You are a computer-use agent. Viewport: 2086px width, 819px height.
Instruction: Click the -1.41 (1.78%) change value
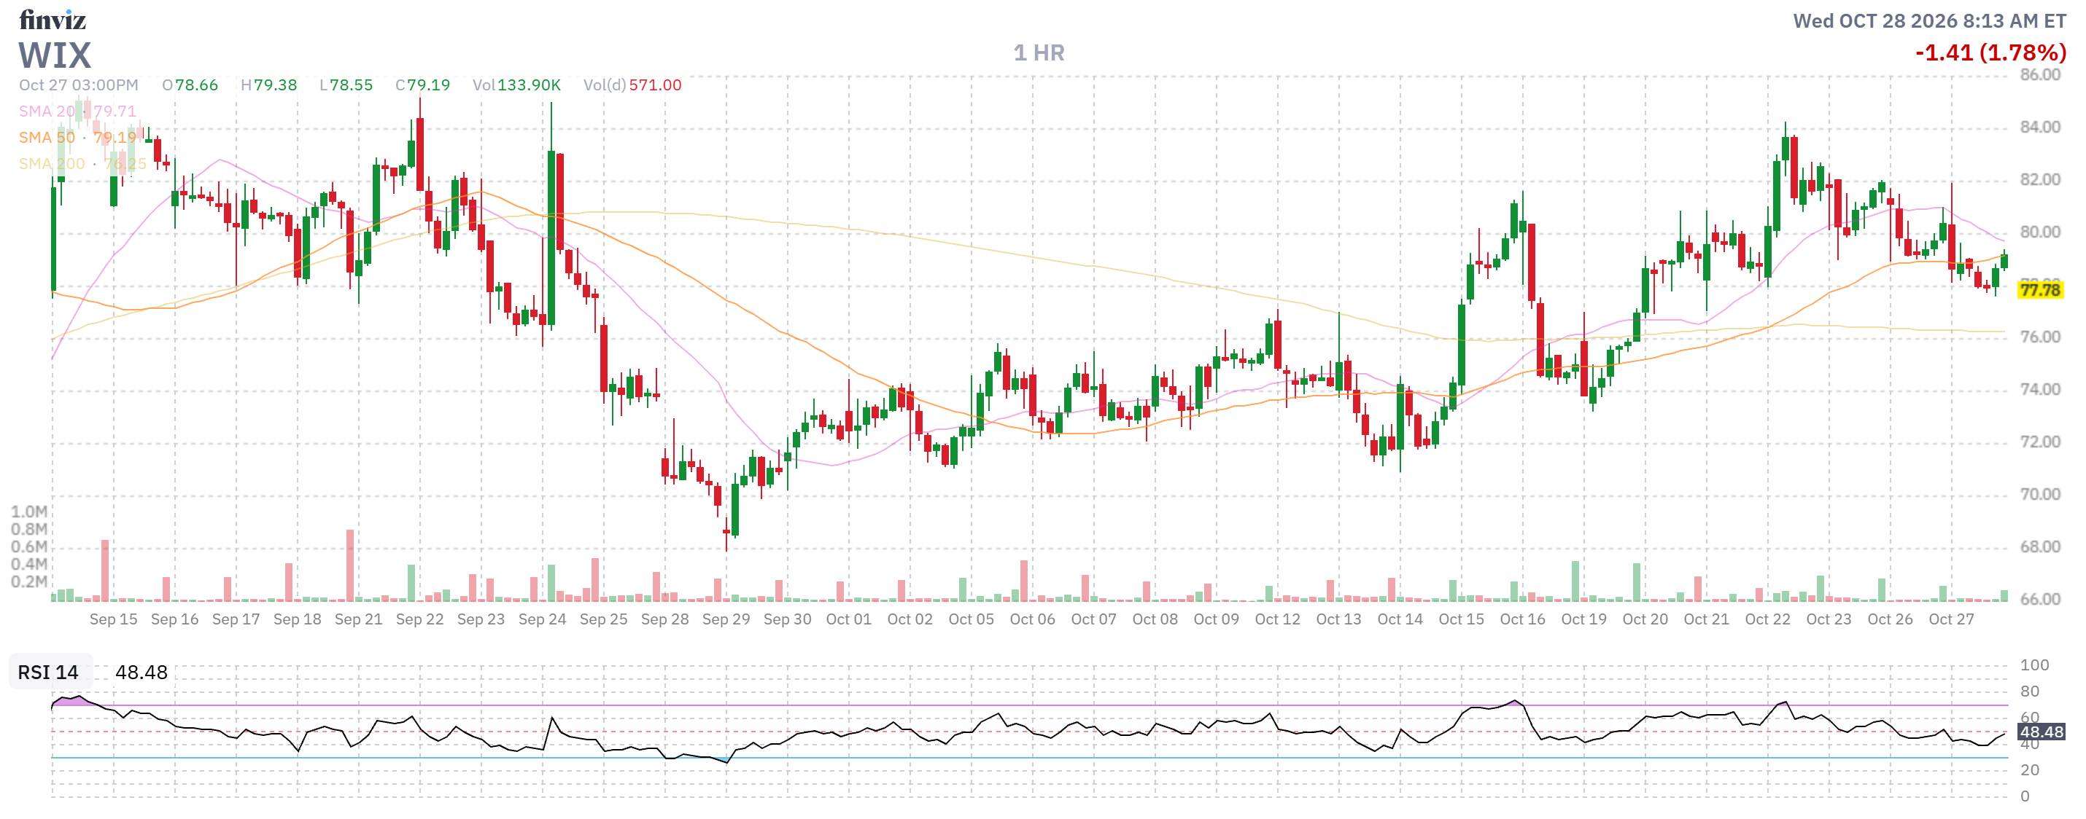coord(1990,52)
